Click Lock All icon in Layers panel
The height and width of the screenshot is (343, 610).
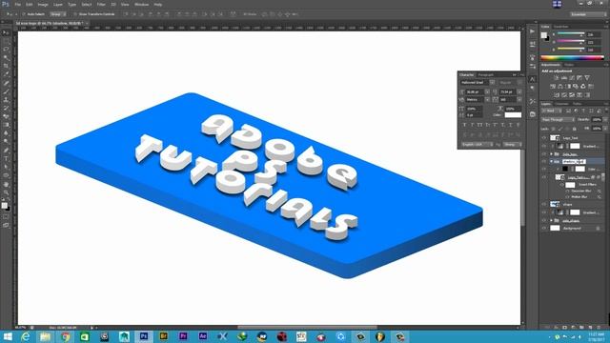pos(574,129)
